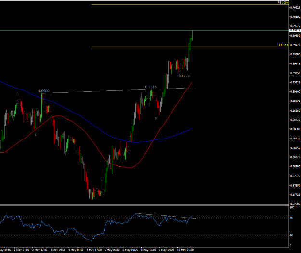Click the 2 May 01:00 time label
This screenshot has height=253, width=301.
[22, 250]
